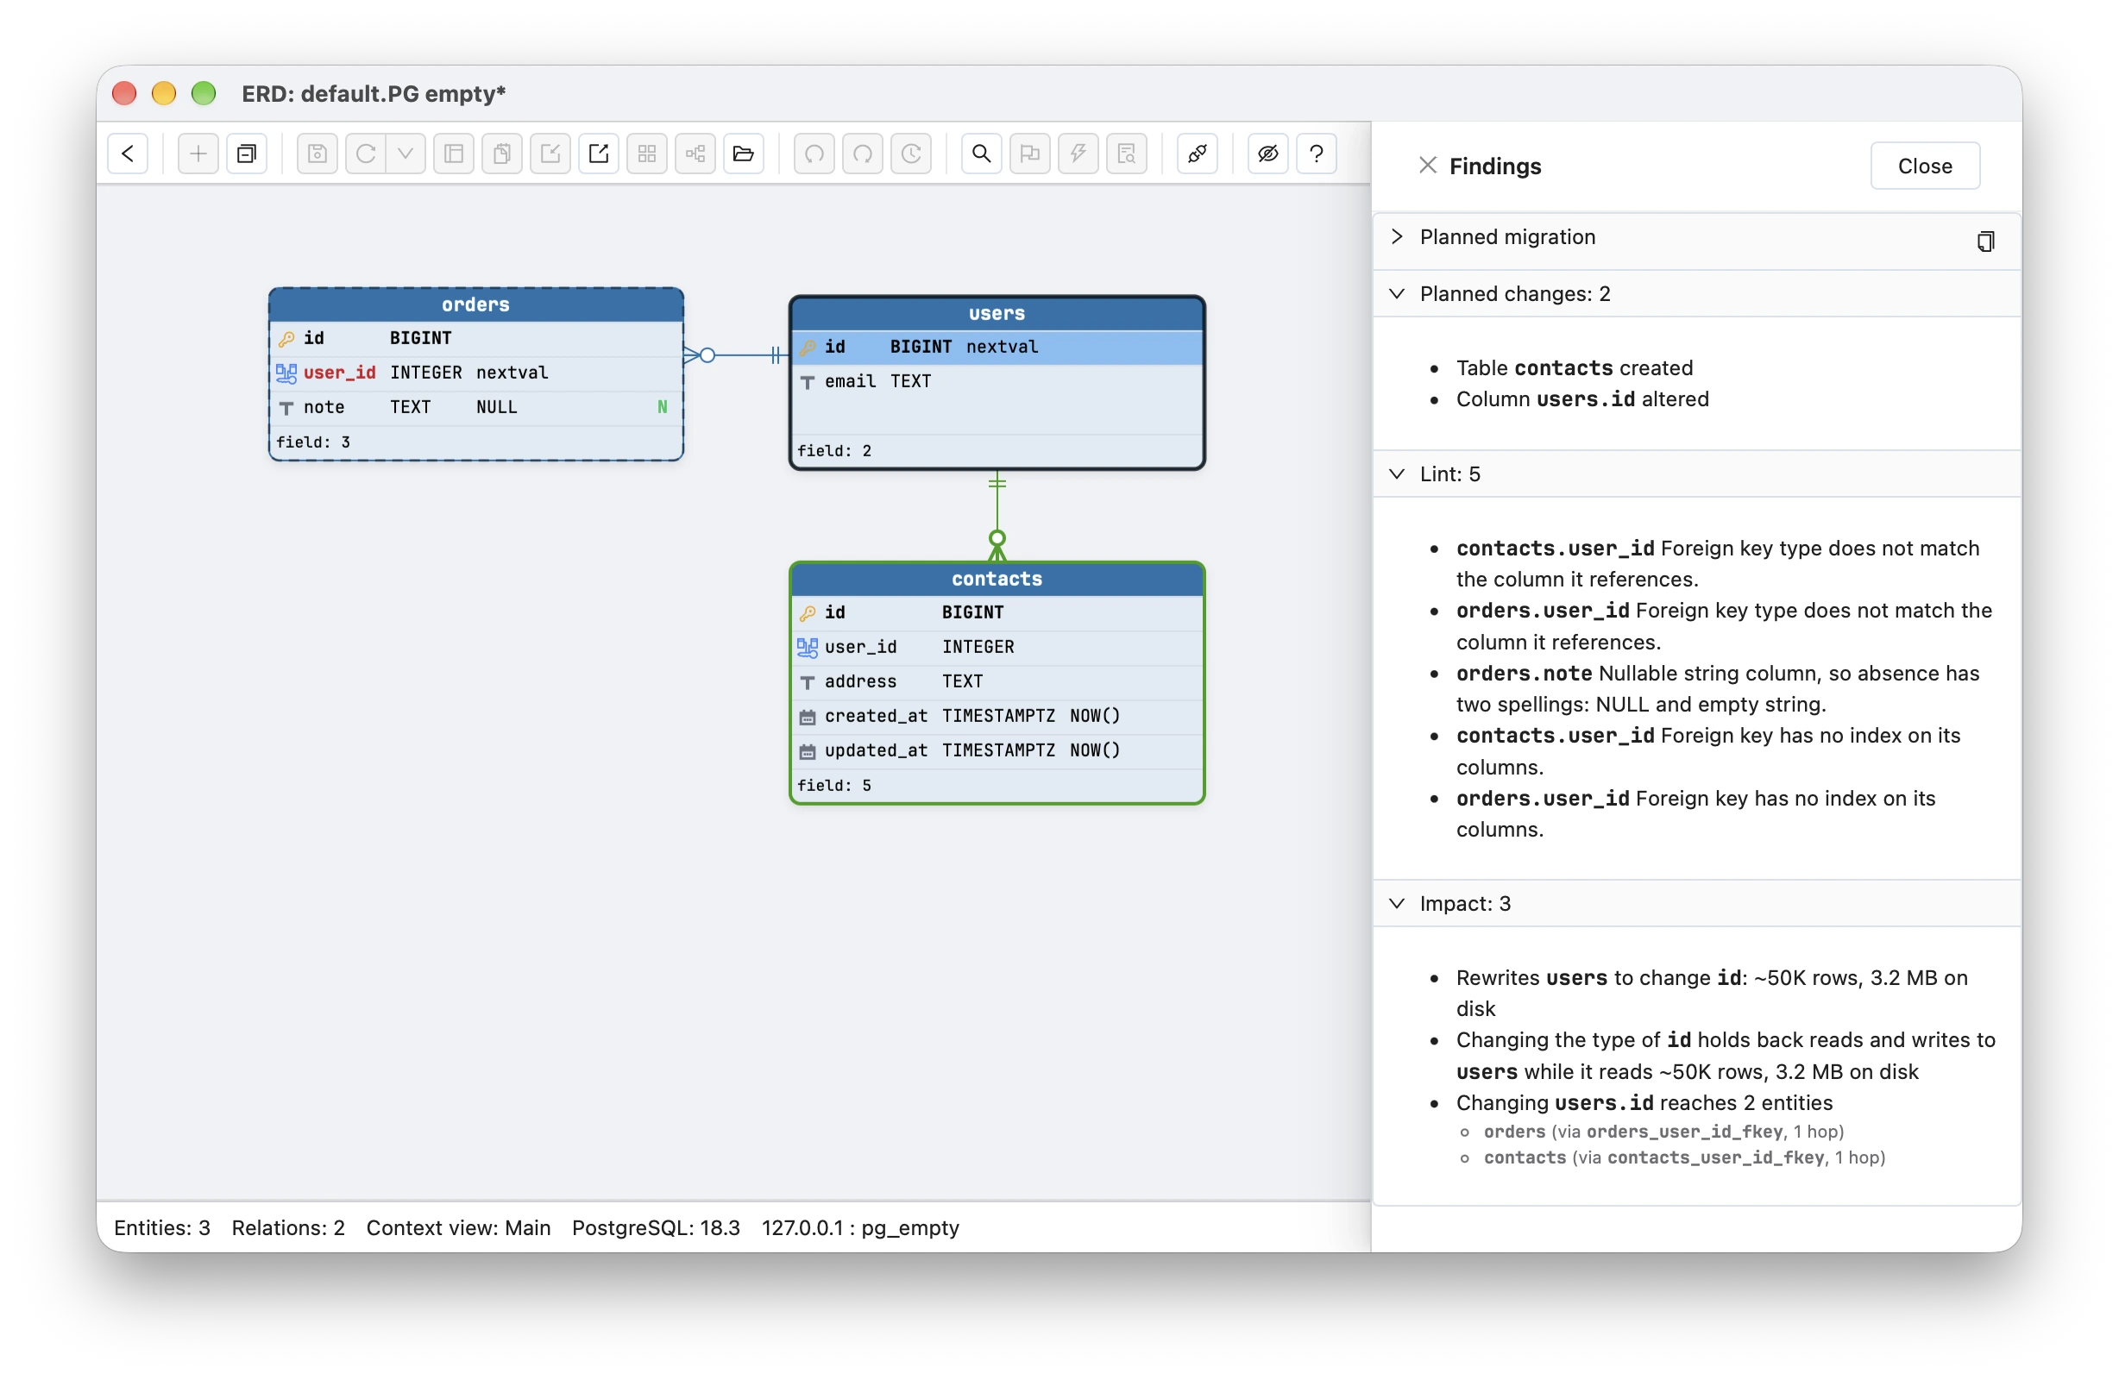Select the email TEXT row in users
Viewport: 2119px width, 1380px height.
pos(997,382)
